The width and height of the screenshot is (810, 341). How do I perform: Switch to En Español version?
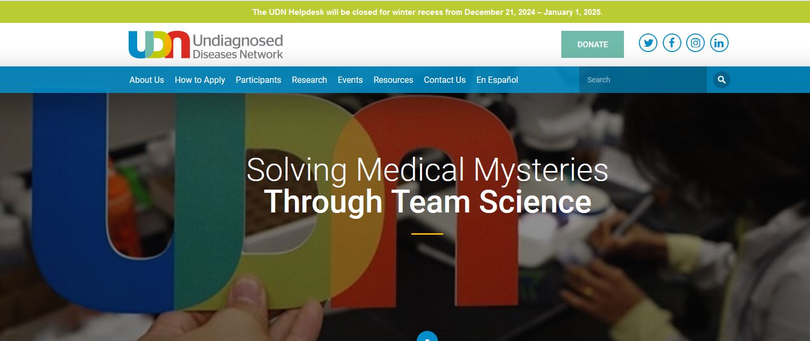497,80
